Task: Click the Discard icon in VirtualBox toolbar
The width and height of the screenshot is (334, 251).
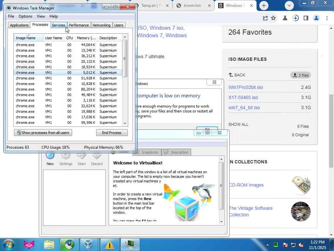Action: pos(97,156)
